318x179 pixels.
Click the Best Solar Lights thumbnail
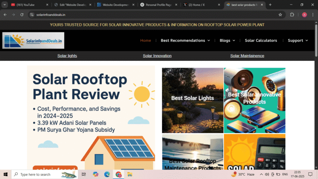[193, 100]
